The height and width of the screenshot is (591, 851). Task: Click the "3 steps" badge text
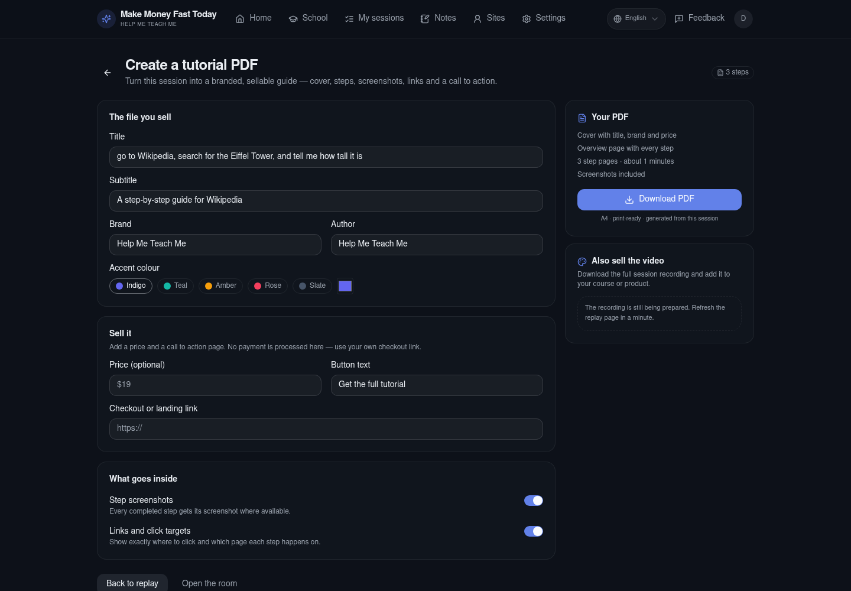(x=737, y=72)
